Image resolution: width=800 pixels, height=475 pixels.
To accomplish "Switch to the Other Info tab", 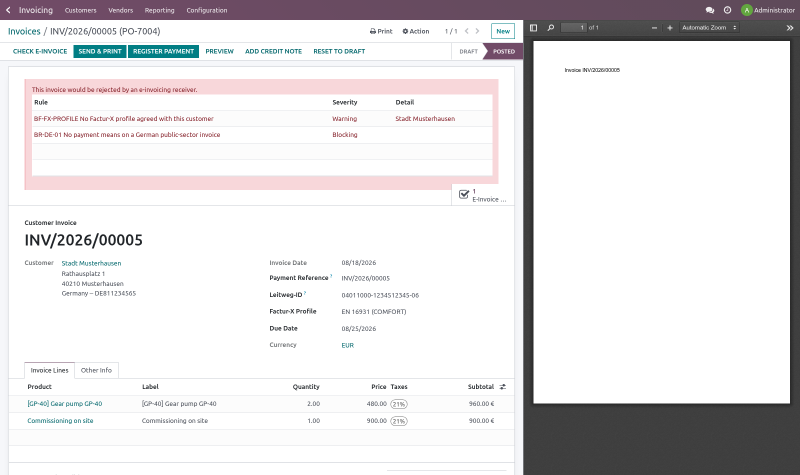I will [x=96, y=370].
